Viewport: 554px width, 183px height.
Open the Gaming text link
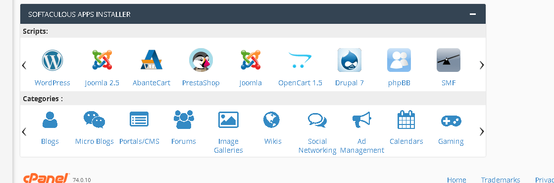click(x=451, y=141)
